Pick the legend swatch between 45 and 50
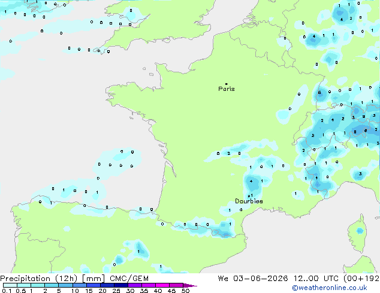This screenshot has width=380, height=293. (x=176, y=285)
